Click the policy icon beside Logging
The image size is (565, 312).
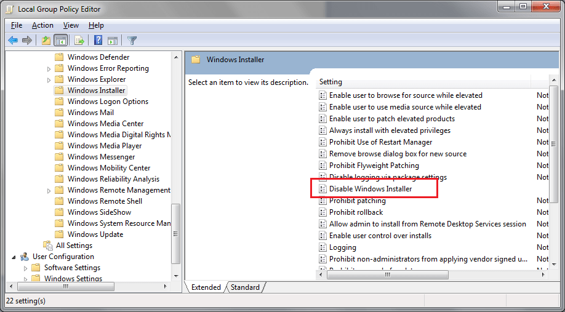click(x=323, y=247)
